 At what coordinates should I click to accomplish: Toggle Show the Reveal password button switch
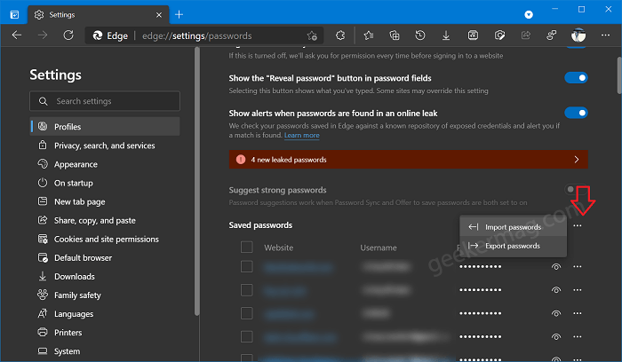pyautogui.click(x=576, y=78)
